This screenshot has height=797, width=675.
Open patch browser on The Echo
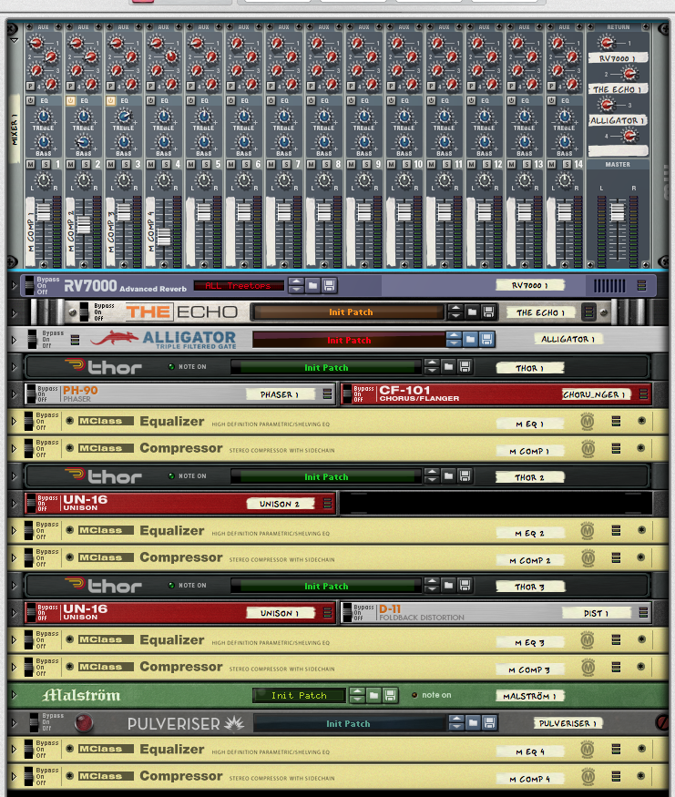point(472,312)
